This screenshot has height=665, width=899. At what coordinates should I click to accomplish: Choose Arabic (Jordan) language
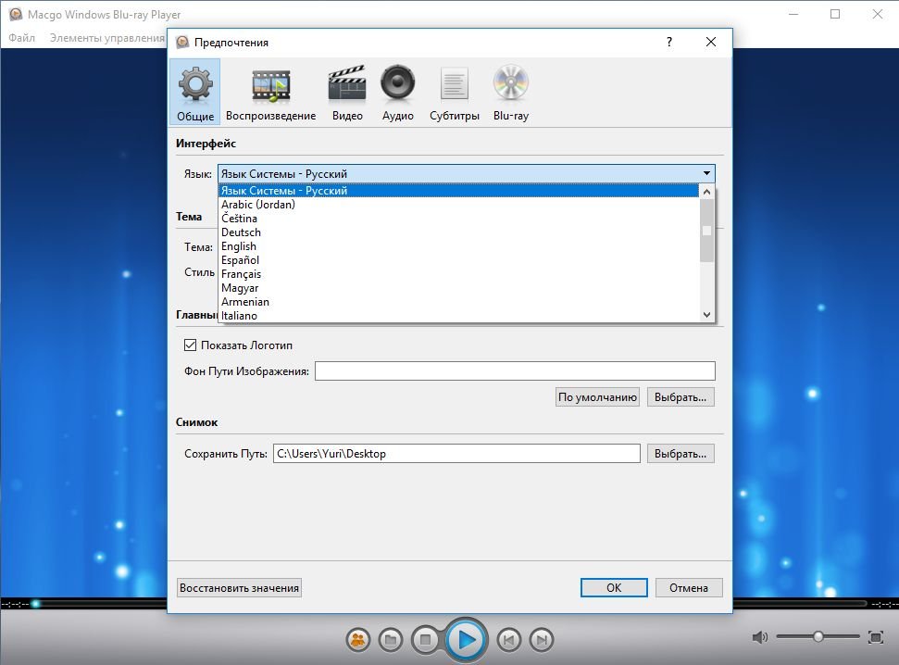click(x=458, y=205)
